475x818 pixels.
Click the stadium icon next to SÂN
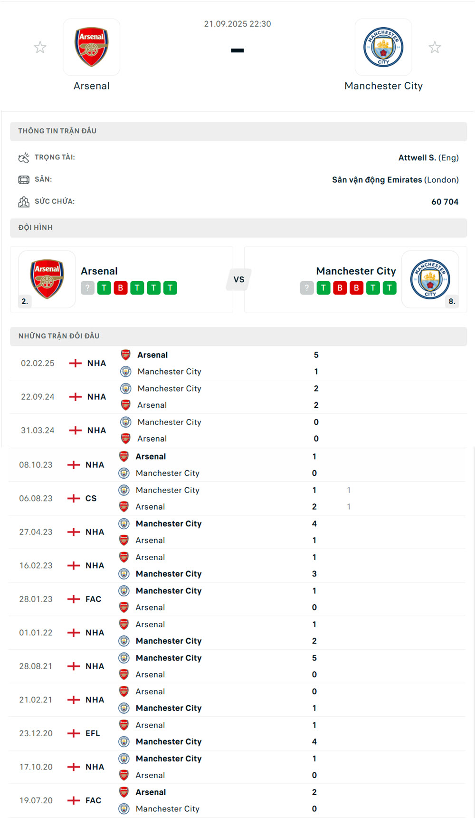click(x=23, y=179)
